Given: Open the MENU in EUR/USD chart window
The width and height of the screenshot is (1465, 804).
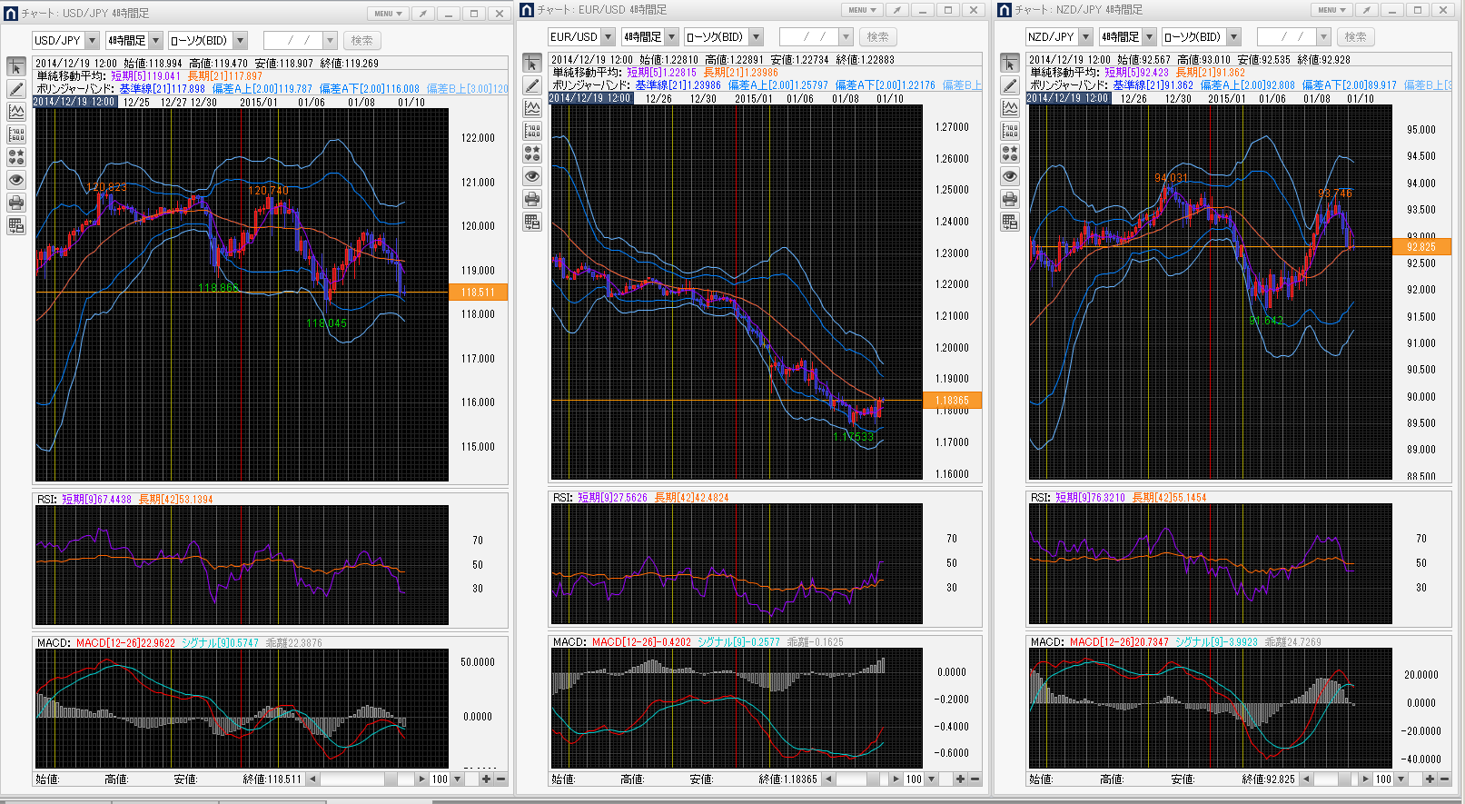Looking at the screenshot, I should tap(862, 10).
